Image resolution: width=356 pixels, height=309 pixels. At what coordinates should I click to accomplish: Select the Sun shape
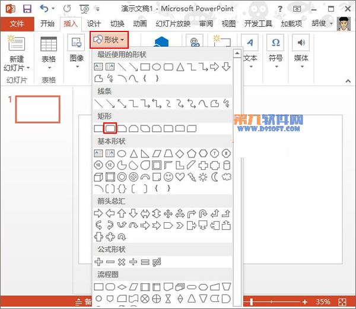203,177
